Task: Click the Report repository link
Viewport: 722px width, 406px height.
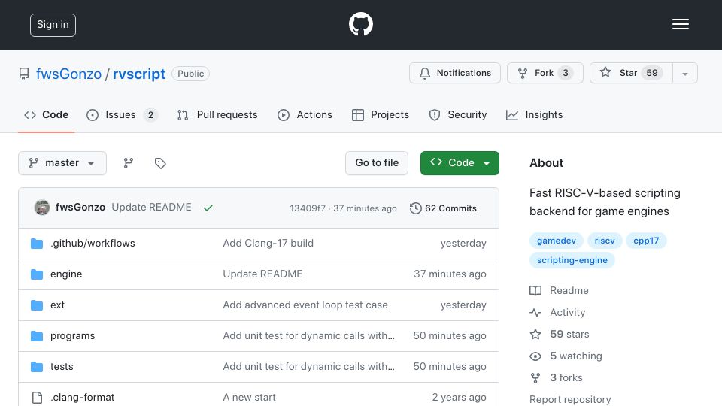Action: click(x=570, y=399)
